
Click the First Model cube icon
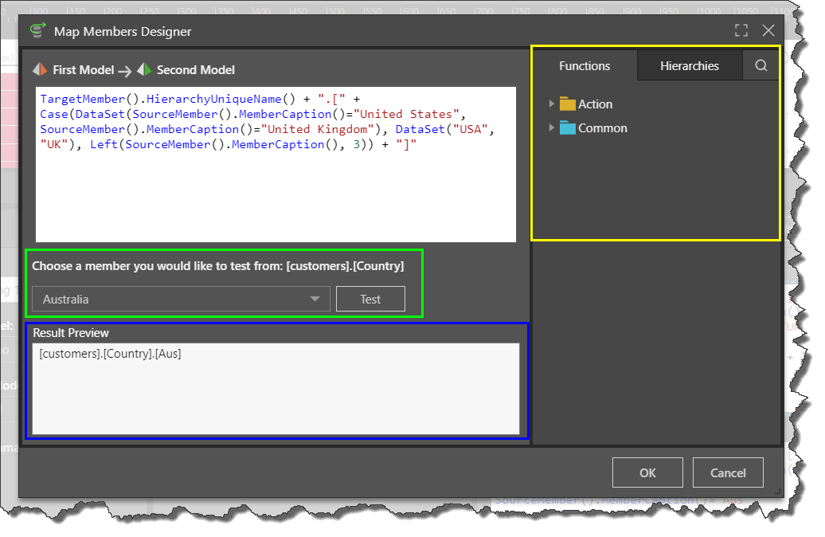coord(41,70)
